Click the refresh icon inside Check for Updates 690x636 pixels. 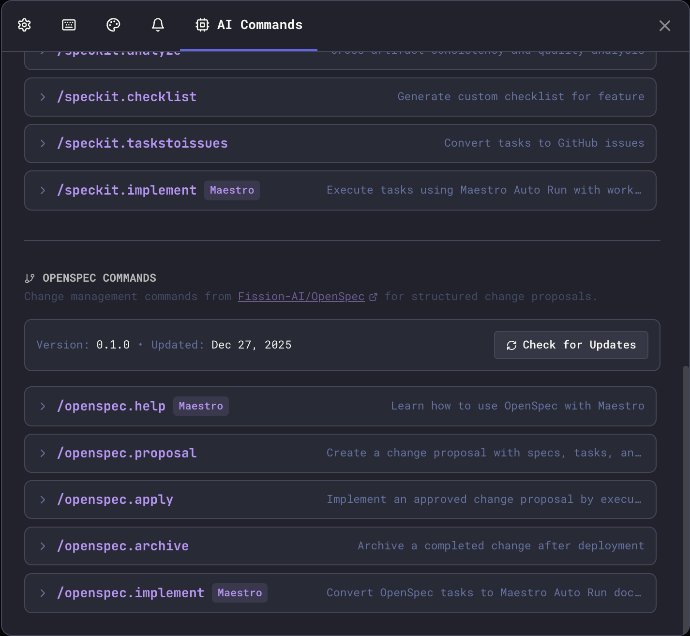point(511,345)
